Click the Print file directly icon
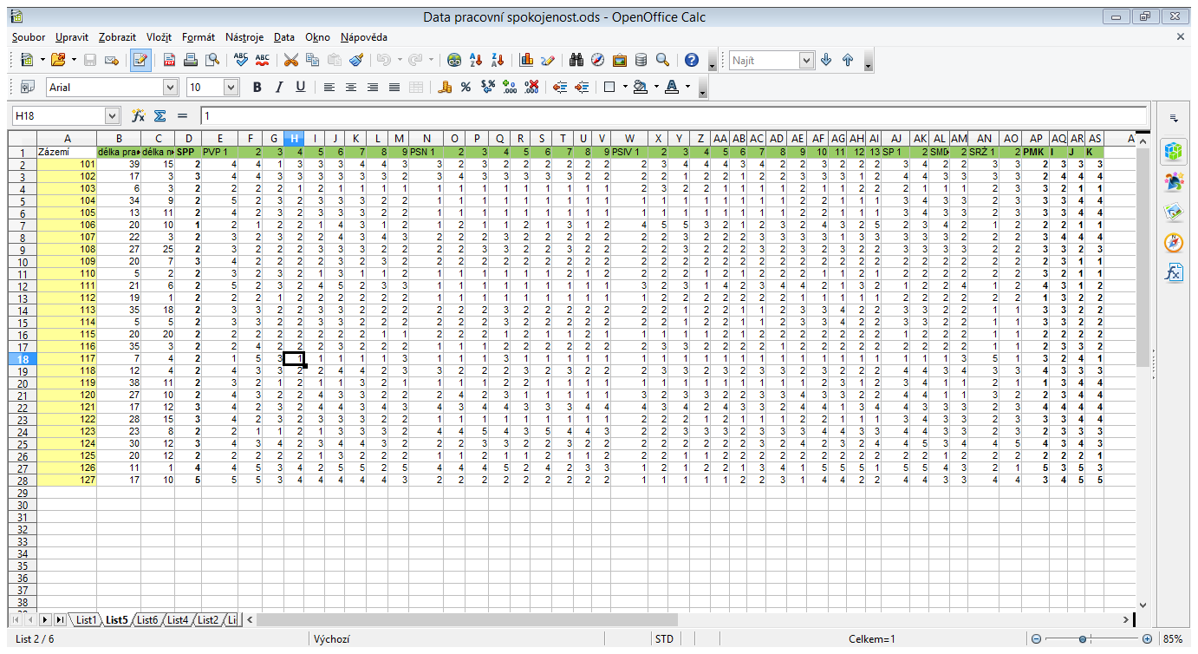Image resolution: width=1198 pixels, height=654 pixels. pos(191,60)
